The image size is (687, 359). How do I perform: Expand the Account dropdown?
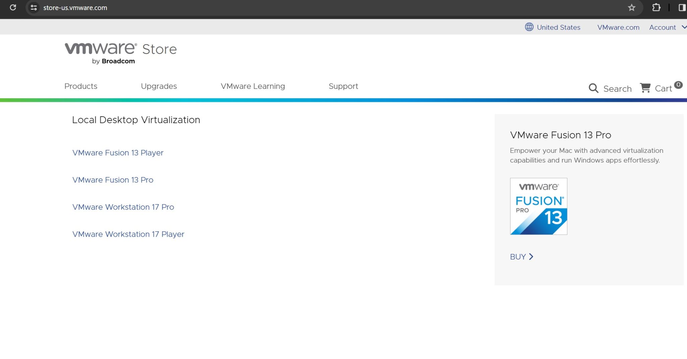point(667,27)
